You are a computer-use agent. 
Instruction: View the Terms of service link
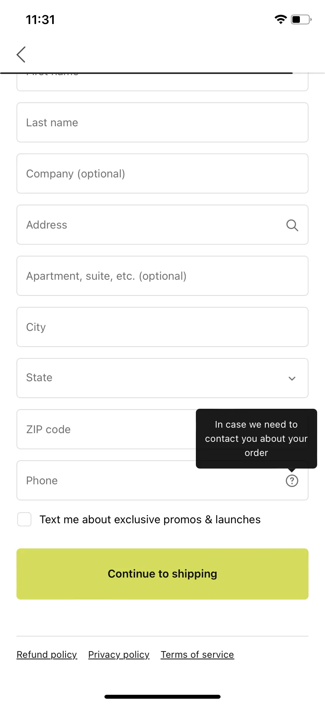coord(197,655)
